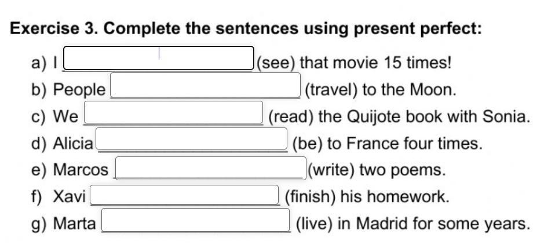Select the input box after "Marcos"

point(211,168)
